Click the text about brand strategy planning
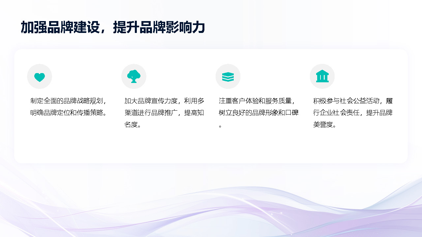This screenshot has width=422, height=237. [x=68, y=107]
